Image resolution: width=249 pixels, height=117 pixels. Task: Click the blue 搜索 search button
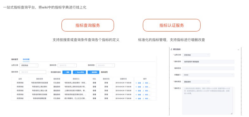[x=67, y=72]
